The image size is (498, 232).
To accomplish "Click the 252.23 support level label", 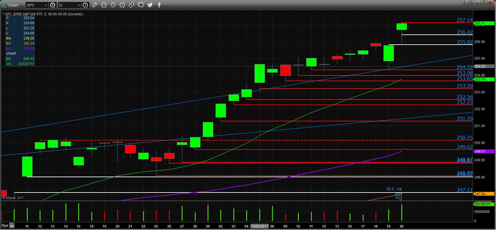I will (464, 102).
